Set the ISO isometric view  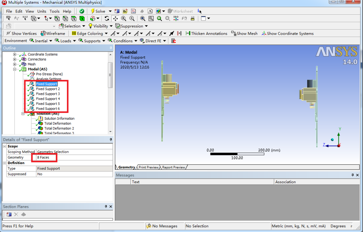[176, 18]
